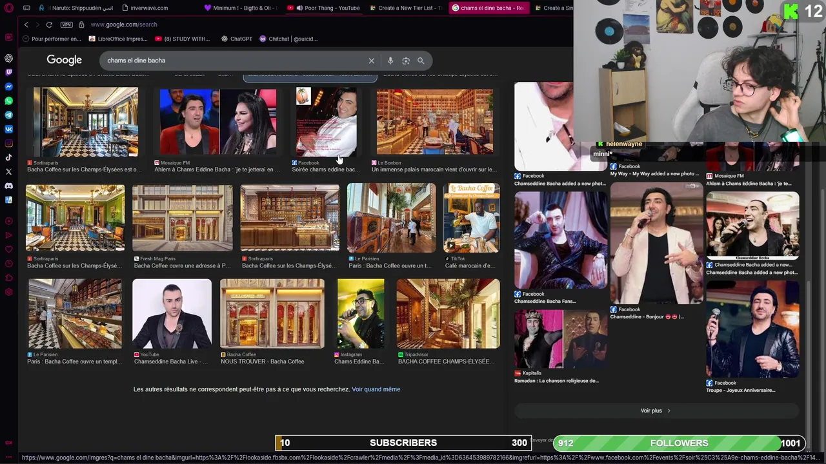Switch to Poor Thang - YouTube tab
This screenshot has height=464, width=826.
click(x=324, y=8)
